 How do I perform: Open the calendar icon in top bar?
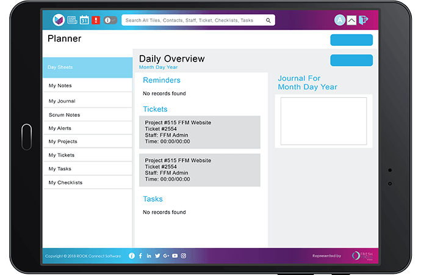coord(84,20)
